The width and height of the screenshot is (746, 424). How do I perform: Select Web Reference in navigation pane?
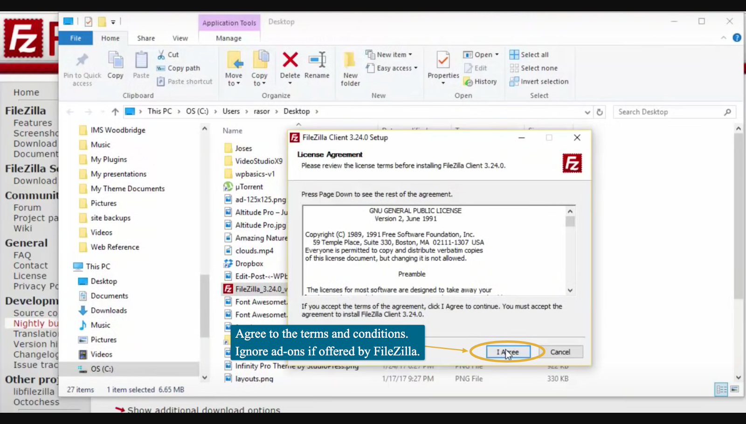(115, 247)
